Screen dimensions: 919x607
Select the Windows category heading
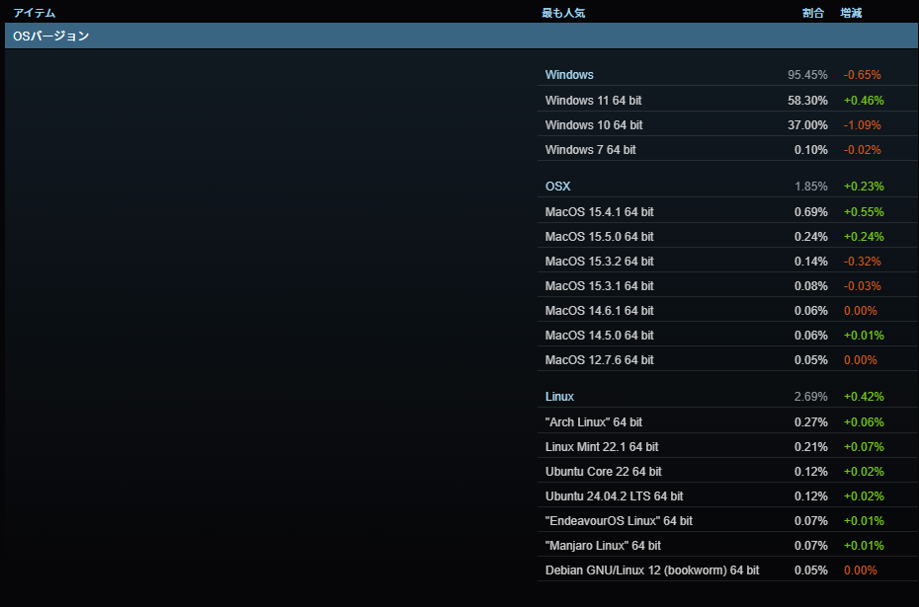coord(569,75)
